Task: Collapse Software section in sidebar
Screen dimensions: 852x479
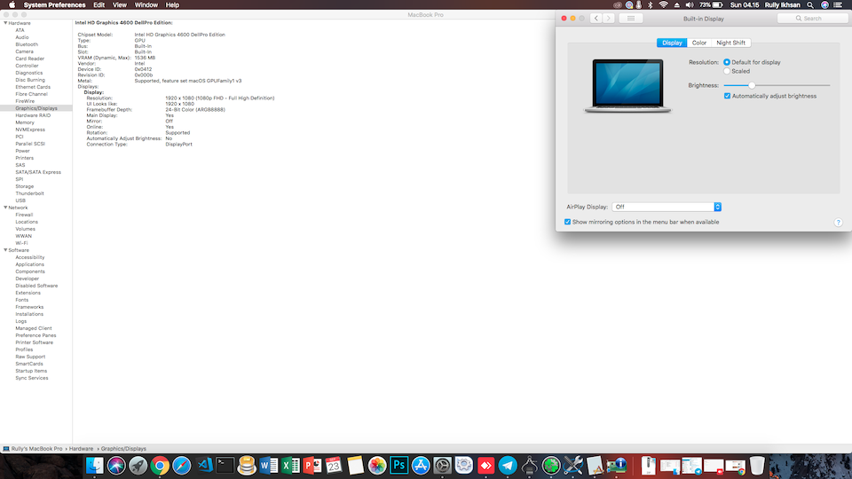Action: point(5,250)
